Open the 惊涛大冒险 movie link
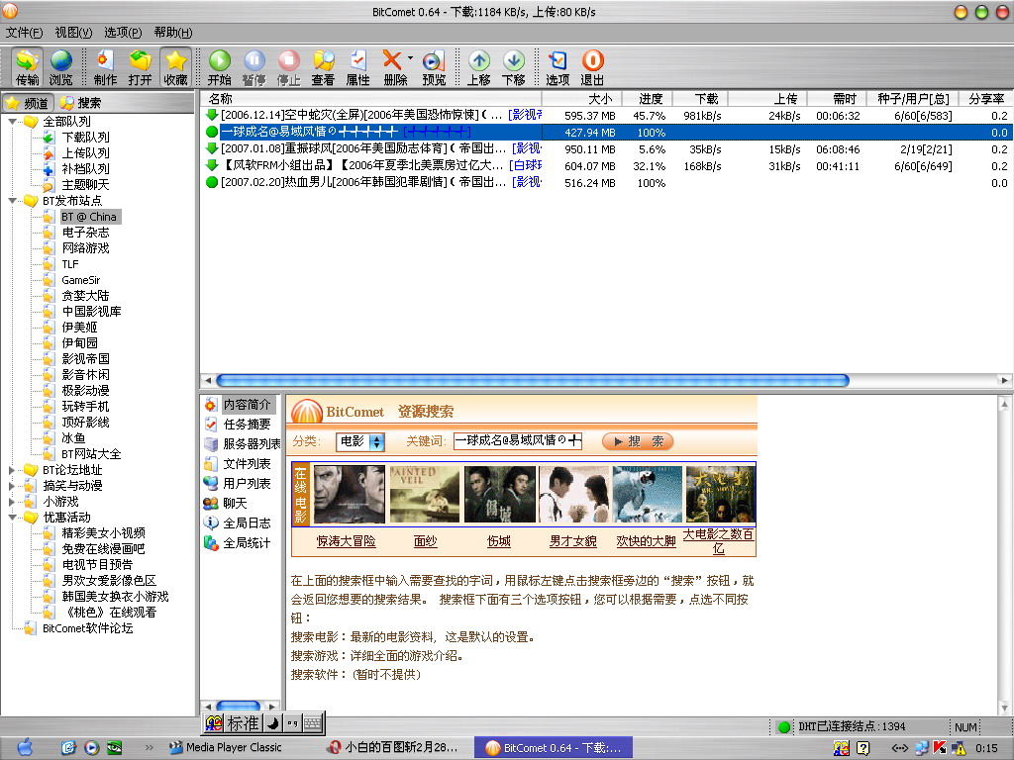The width and height of the screenshot is (1014, 760). (346, 541)
